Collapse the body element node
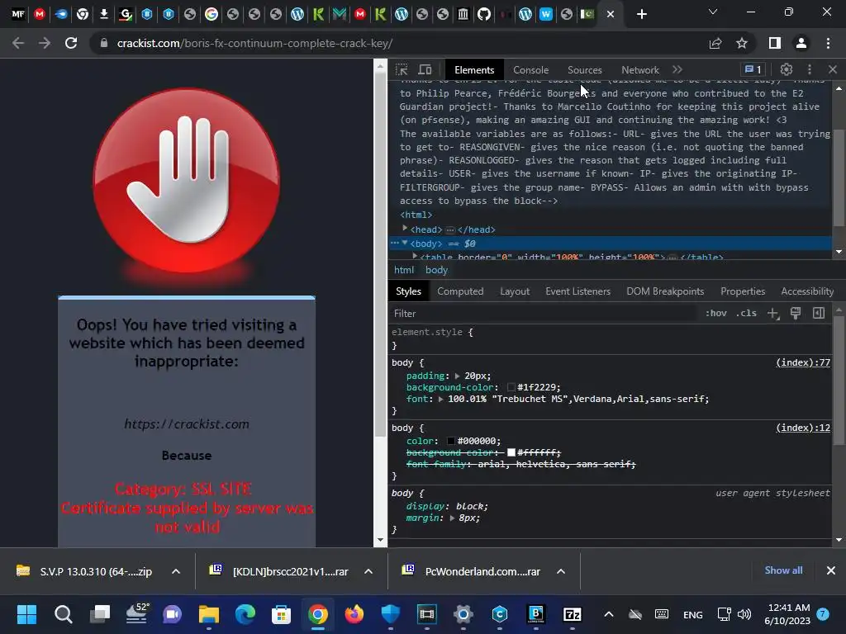 point(405,244)
